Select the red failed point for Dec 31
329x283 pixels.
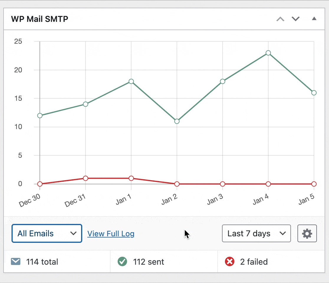tap(85, 178)
